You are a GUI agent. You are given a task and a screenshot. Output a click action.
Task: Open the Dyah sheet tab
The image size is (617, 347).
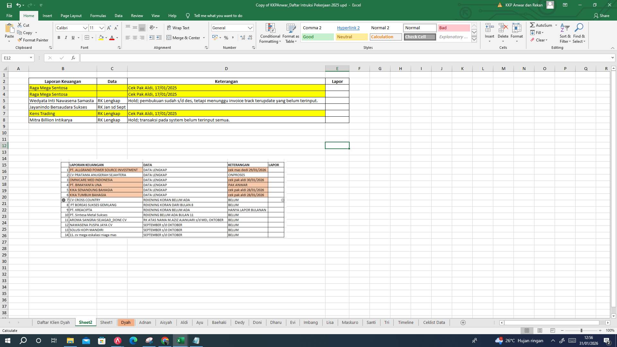pyautogui.click(x=126, y=322)
